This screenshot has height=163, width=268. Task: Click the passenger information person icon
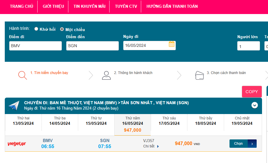click(106, 75)
